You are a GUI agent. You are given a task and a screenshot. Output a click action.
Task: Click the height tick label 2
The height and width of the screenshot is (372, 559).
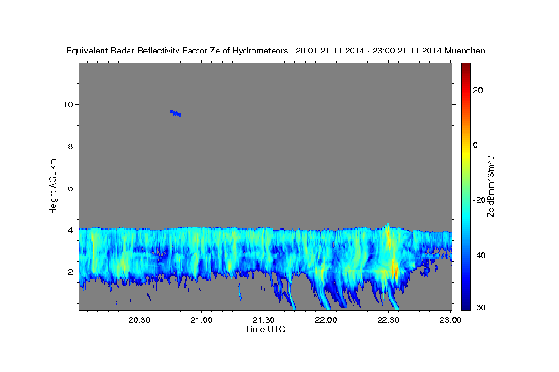71,272
